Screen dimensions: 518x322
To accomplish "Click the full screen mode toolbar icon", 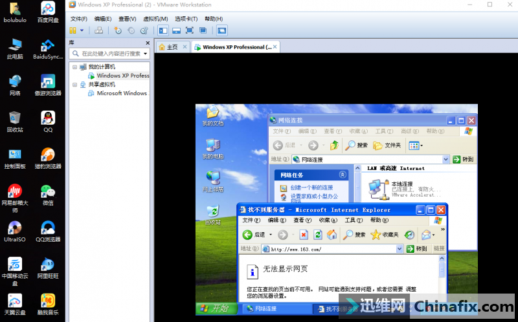I will [190, 30].
